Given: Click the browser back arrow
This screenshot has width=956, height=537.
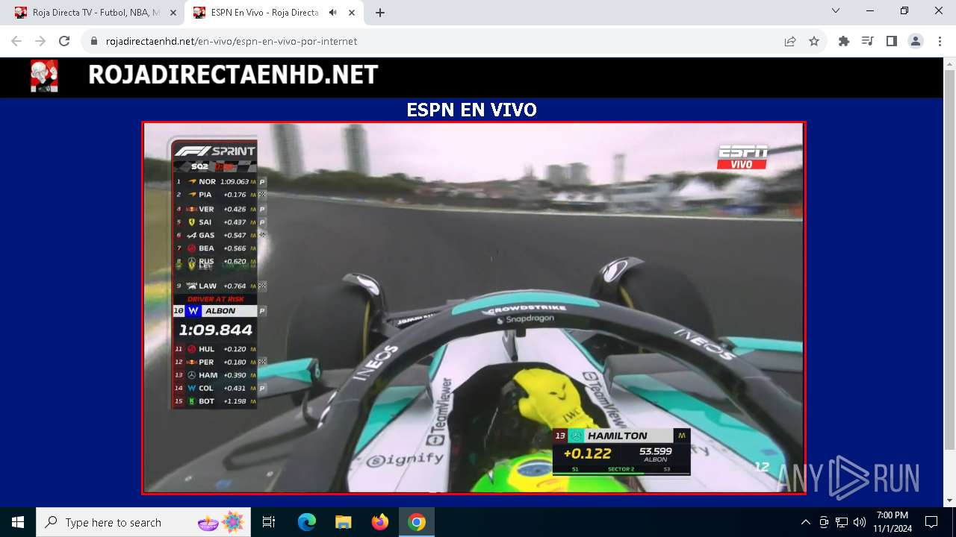Looking at the screenshot, I should [x=16, y=41].
